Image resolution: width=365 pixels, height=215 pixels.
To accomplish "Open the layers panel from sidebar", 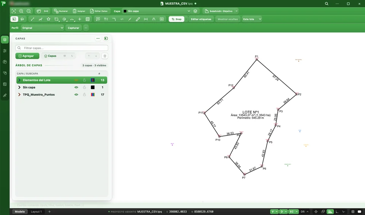I will tap(5, 40).
